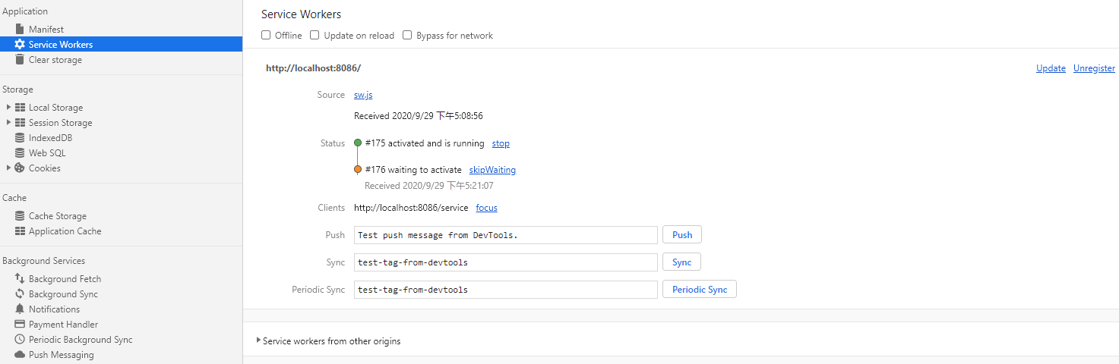Click the Payment Handler card icon
This screenshot has width=1119, height=364.
coord(21,325)
